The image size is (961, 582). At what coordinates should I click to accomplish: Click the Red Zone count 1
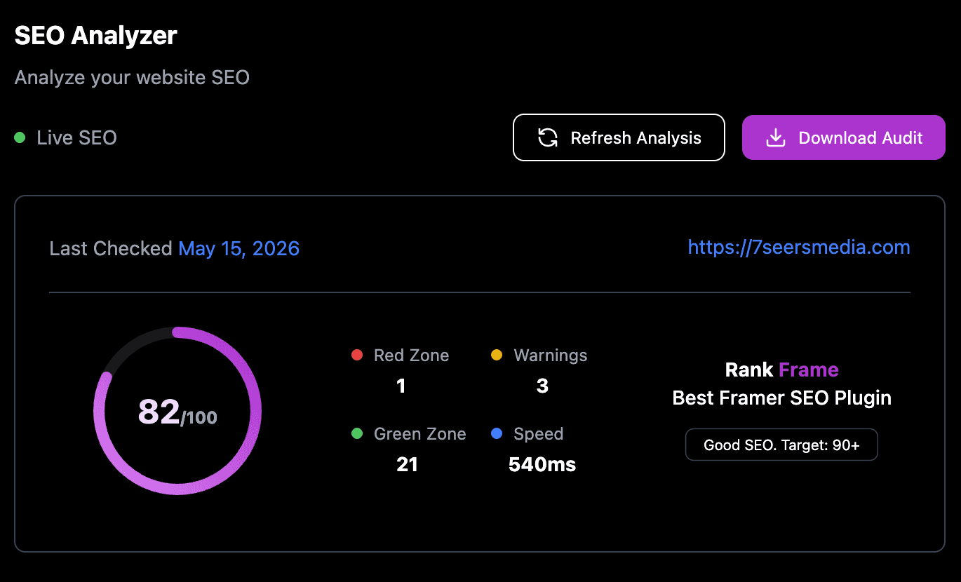click(x=401, y=386)
